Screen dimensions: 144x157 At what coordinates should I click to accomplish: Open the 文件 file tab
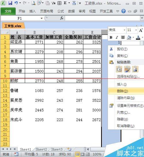coord(8,11)
